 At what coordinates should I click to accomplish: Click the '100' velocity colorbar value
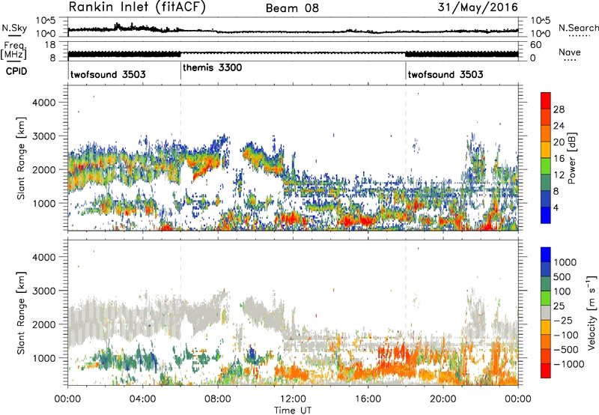click(562, 291)
